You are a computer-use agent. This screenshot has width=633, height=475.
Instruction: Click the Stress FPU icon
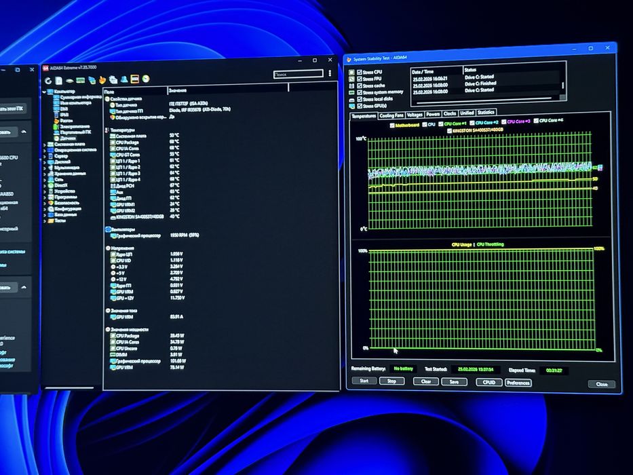351,79
